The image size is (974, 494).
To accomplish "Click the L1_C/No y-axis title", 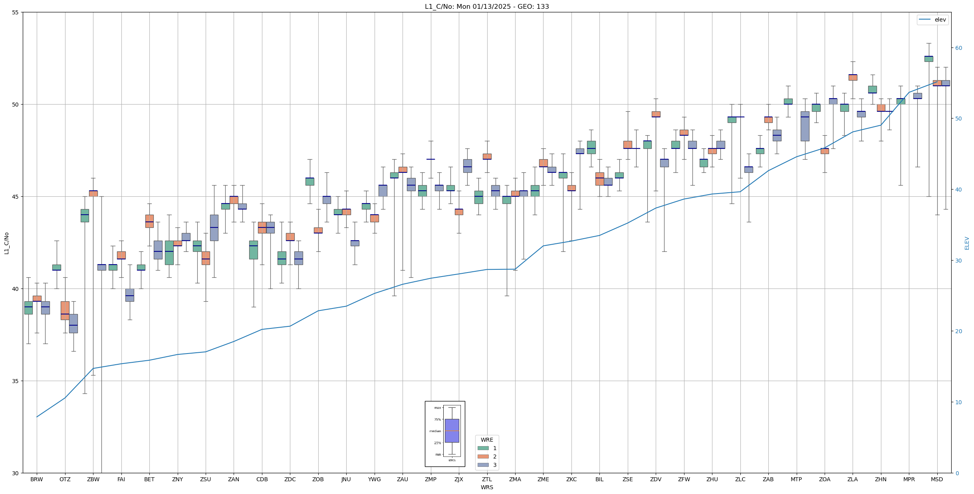I will (6, 243).
